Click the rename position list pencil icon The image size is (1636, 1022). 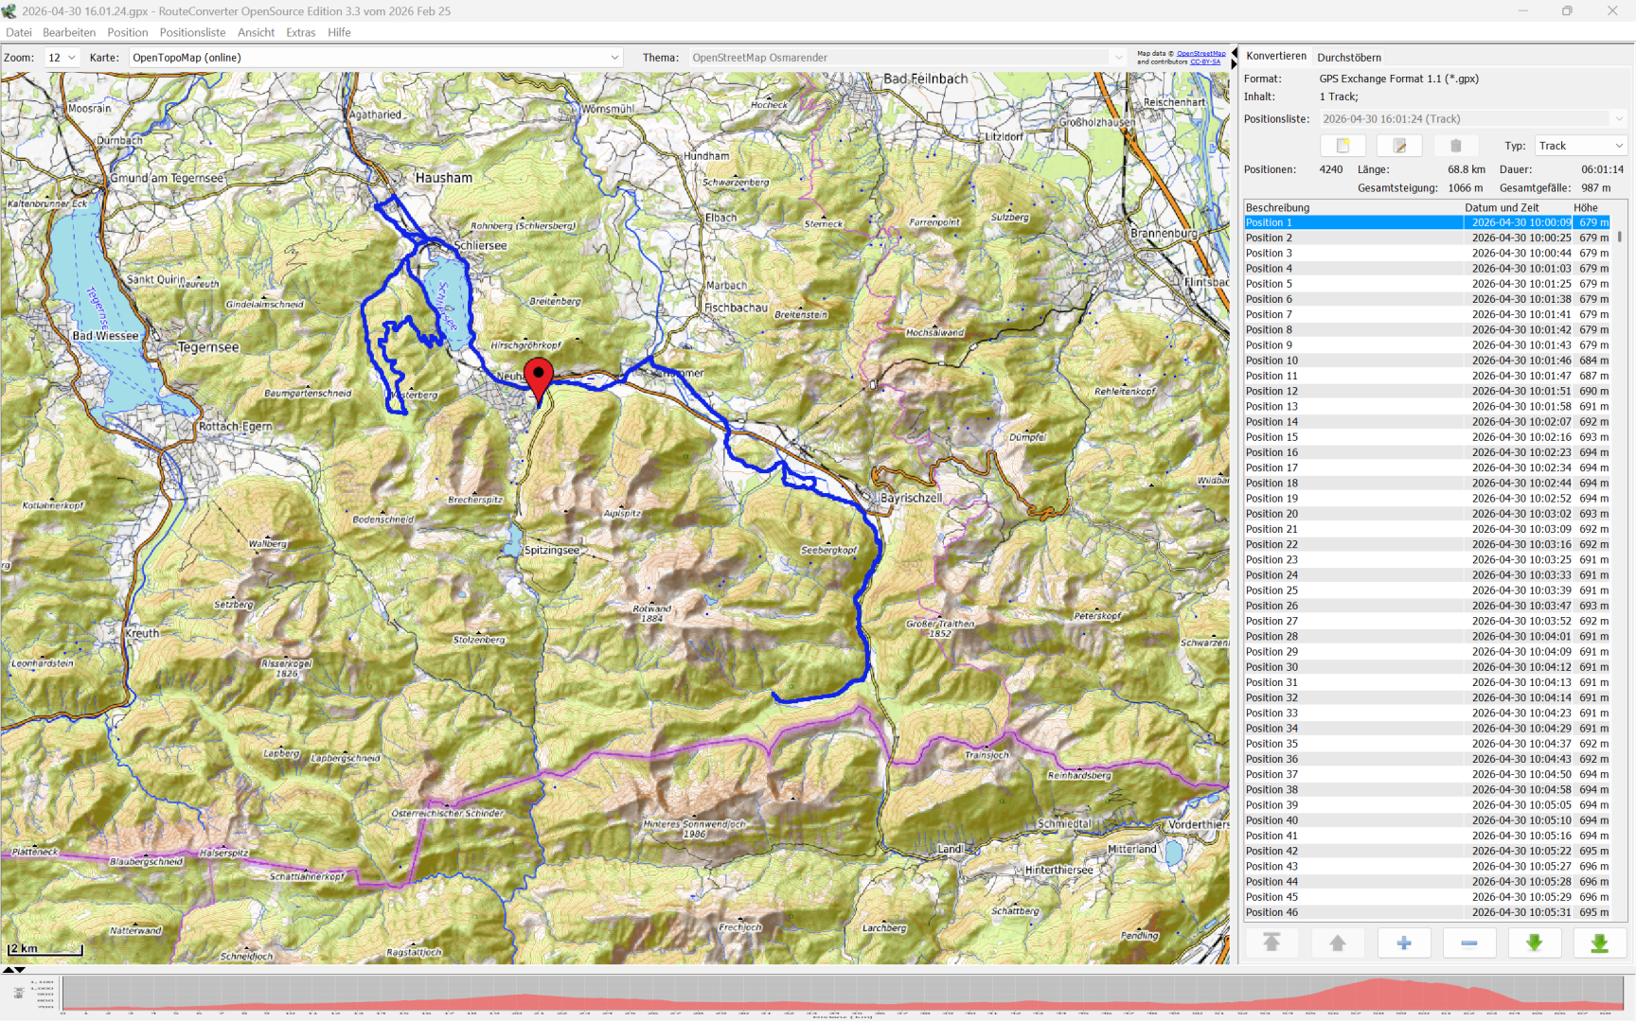[x=1399, y=146]
